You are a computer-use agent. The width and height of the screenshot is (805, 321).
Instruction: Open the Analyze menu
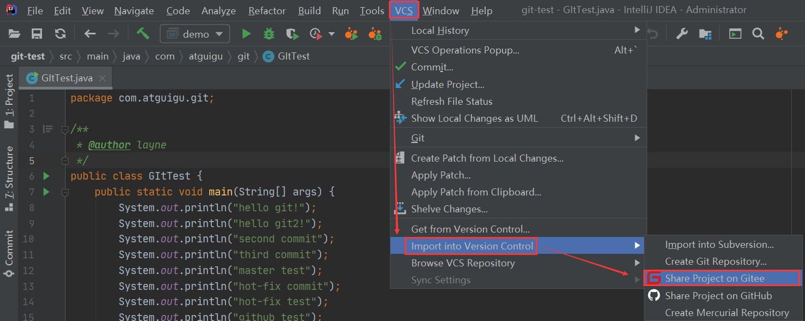click(x=218, y=11)
